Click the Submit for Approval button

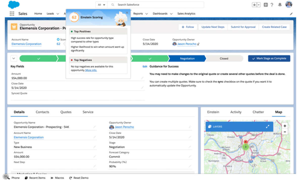click(243, 27)
